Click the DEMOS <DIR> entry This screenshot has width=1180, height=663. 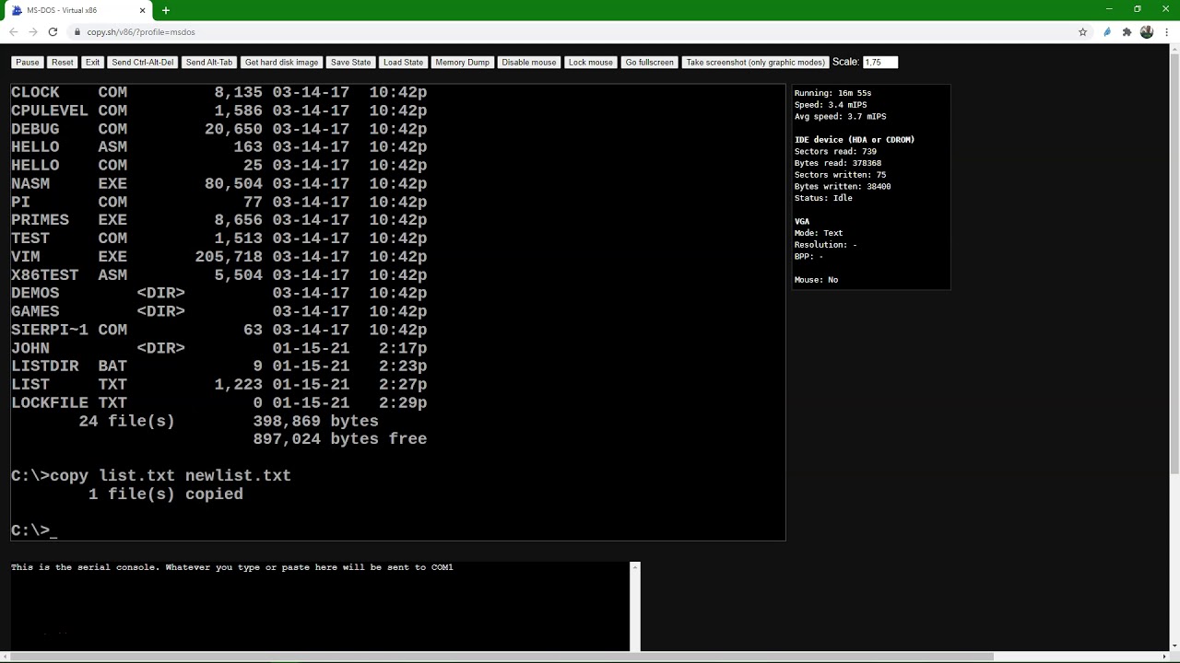coord(218,293)
